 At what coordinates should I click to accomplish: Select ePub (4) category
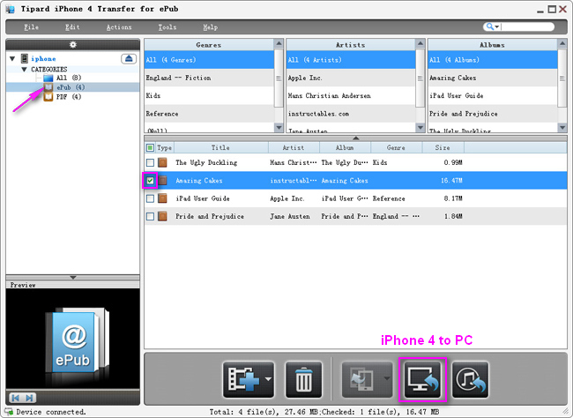tap(72, 87)
